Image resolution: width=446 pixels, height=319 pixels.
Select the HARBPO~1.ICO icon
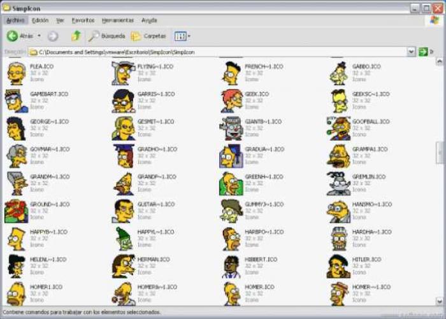pos(231,239)
